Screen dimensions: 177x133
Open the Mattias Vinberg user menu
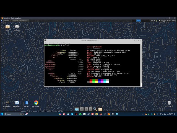click(x=171, y=21)
